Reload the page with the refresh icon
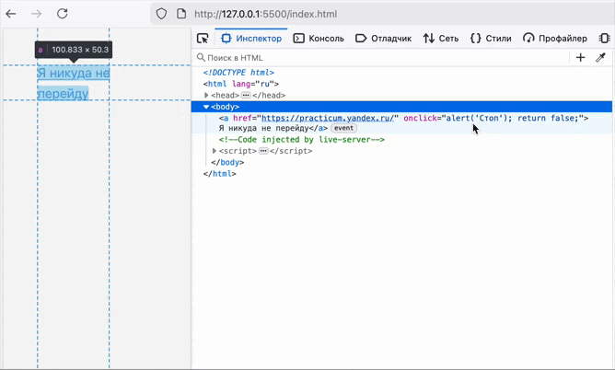 pyautogui.click(x=63, y=14)
